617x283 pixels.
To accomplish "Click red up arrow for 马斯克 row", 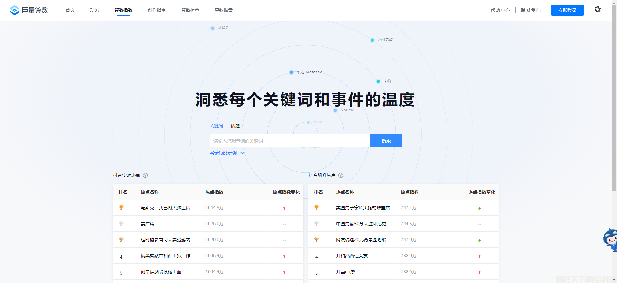I will [x=284, y=208].
